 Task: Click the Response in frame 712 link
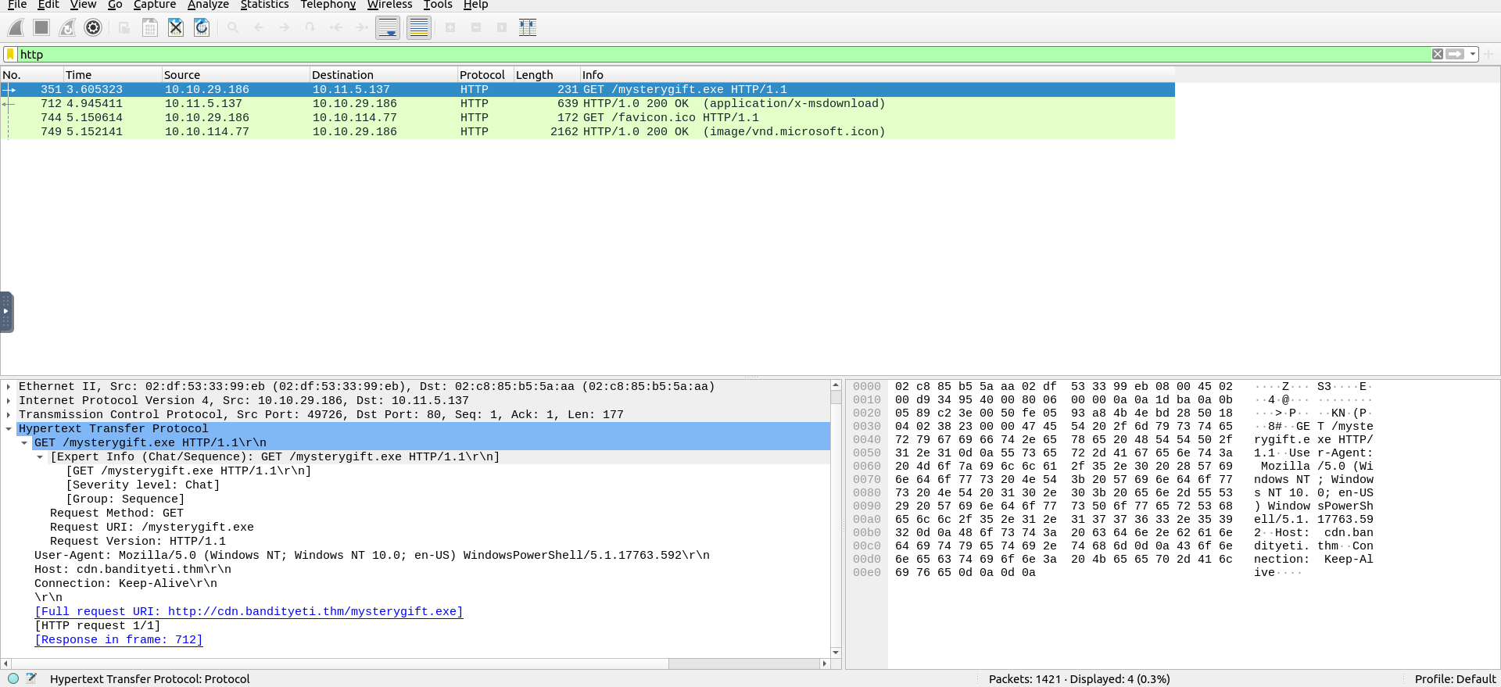[x=119, y=639]
